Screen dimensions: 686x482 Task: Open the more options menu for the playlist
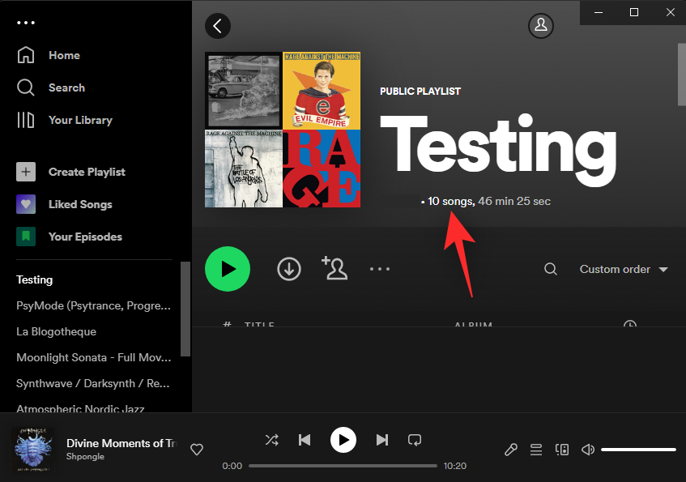(380, 268)
